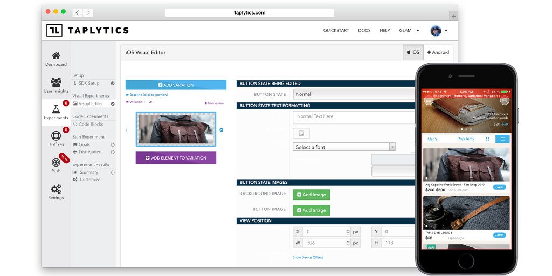Tap Popularity sort on phone
This screenshot has height=276, width=552.
[x=466, y=139]
